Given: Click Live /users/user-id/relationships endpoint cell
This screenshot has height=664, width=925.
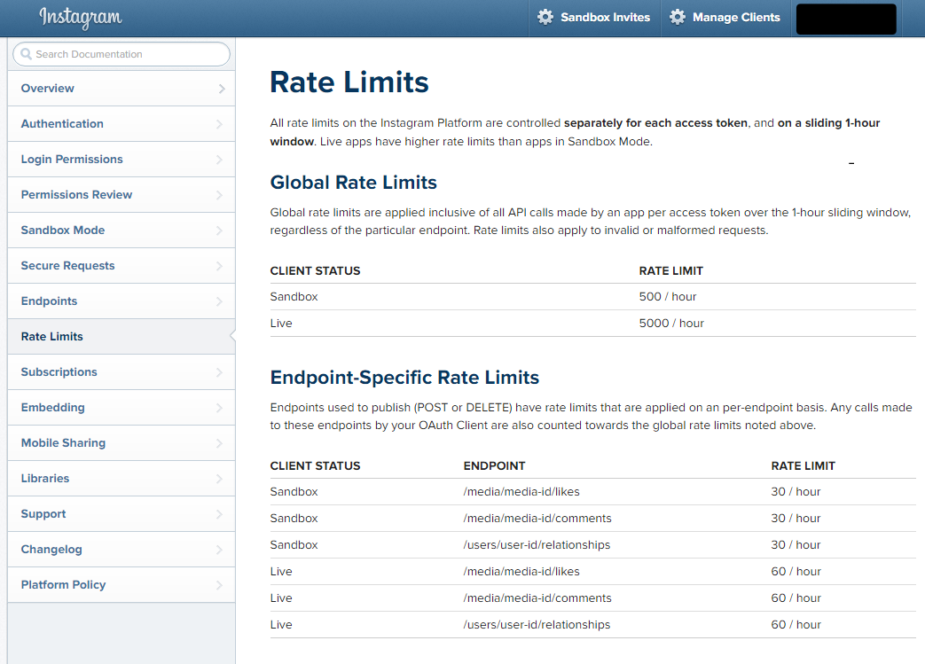Looking at the screenshot, I should pos(537,624).
